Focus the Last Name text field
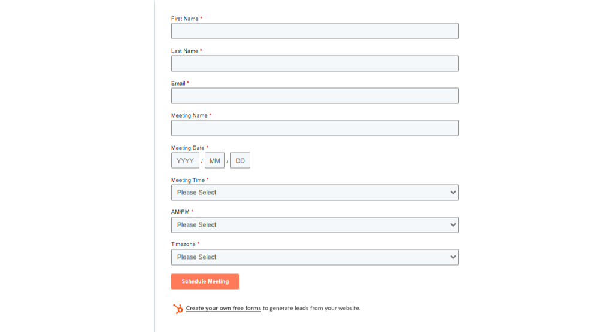This screenshot has height=332, width=591. click(315, 63)
